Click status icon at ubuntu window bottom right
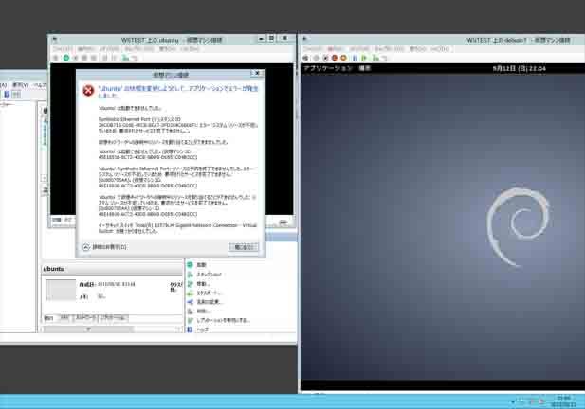The height and width of the screenshot is (409, 585). tap(283, 222)
